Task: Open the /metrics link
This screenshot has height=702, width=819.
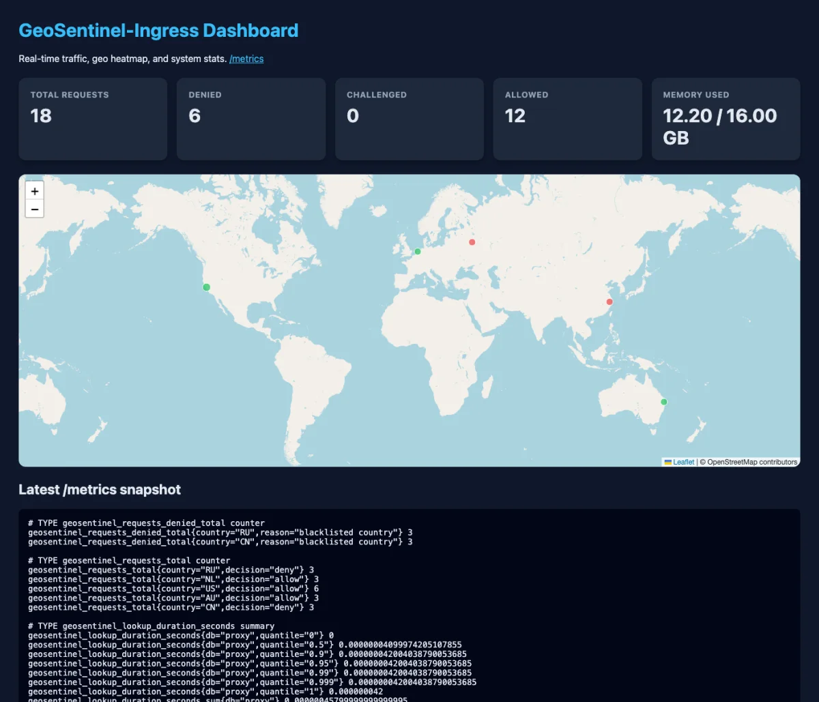Action: coord(246,59)
